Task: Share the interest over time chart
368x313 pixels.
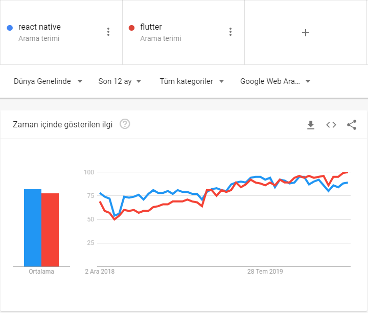Action: tap(352, 125)
